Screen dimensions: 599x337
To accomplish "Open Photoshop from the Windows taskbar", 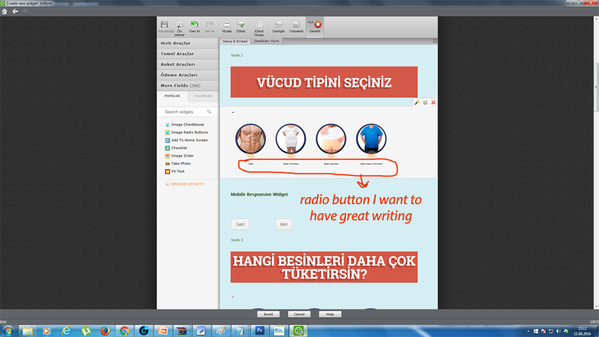I will click(x=260, y=330).
